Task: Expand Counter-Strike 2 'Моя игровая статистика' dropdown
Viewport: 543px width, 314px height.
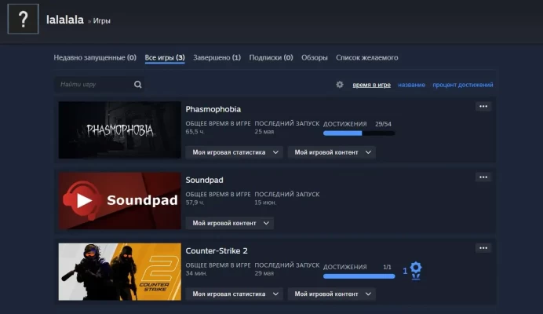Action: [235, 294]
